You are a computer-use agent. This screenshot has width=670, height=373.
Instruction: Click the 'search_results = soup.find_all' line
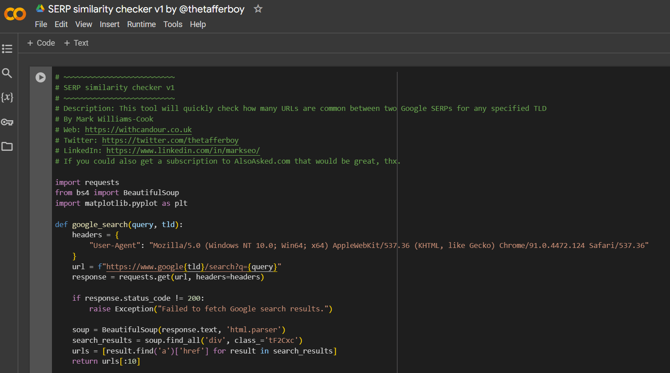click(187, 340)
